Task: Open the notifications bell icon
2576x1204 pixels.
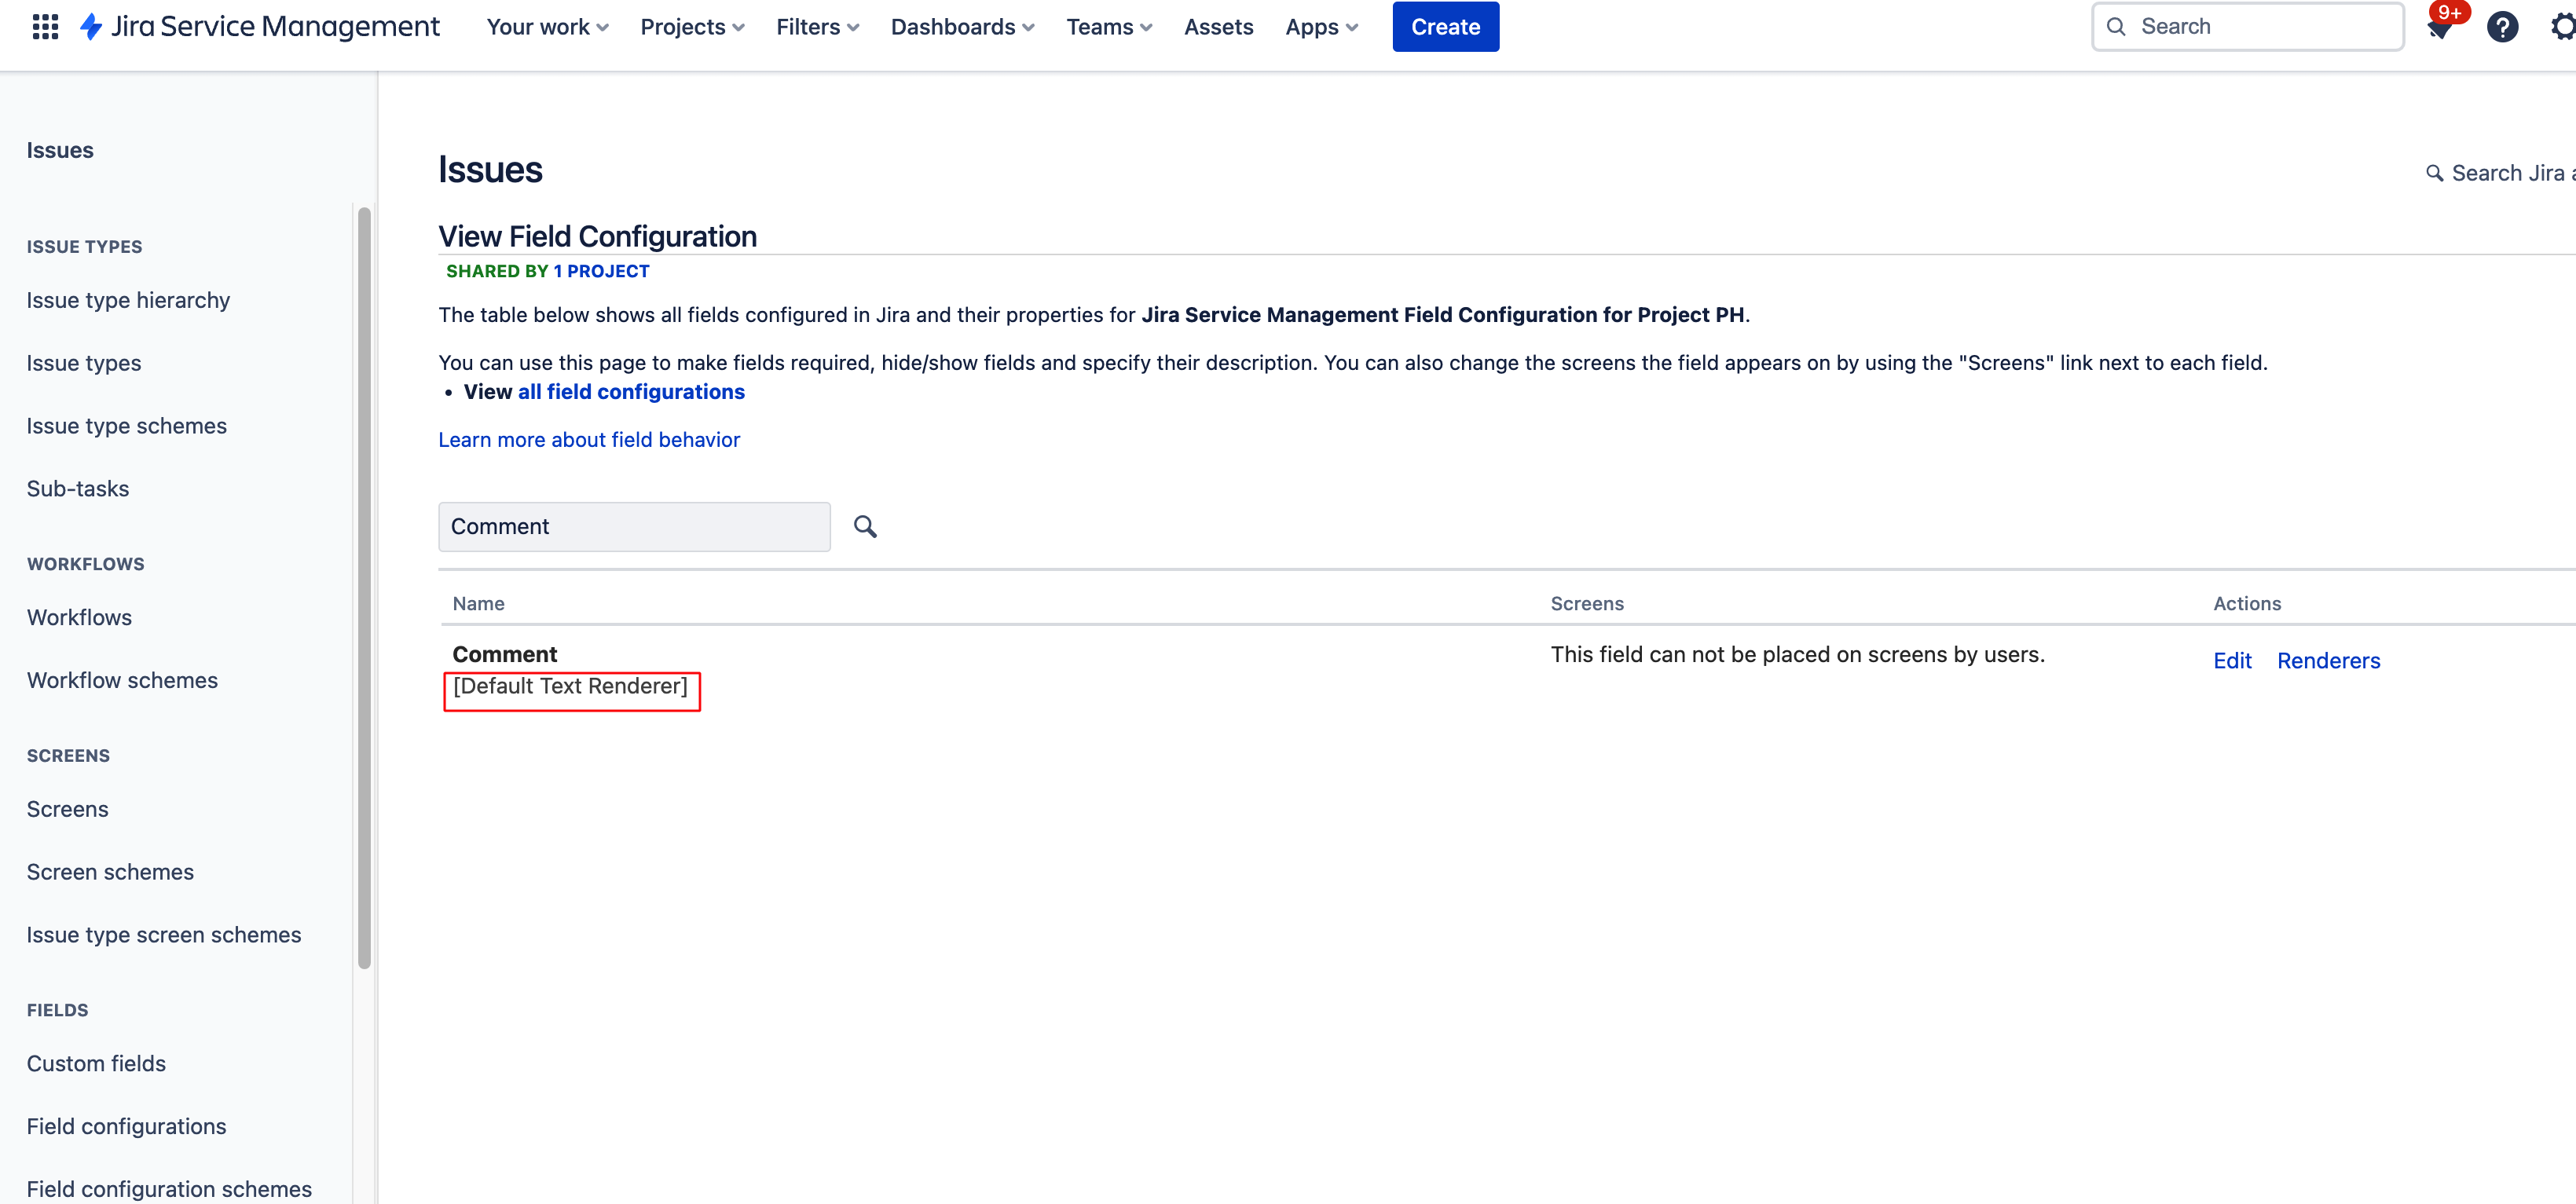Action: [x=2439, y=28]
